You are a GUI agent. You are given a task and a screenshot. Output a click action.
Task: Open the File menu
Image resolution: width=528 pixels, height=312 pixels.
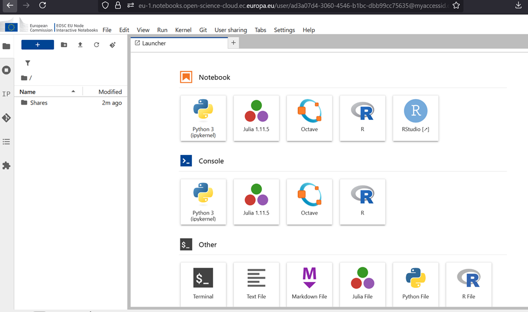pyautogui.click(x=107, y=30)
